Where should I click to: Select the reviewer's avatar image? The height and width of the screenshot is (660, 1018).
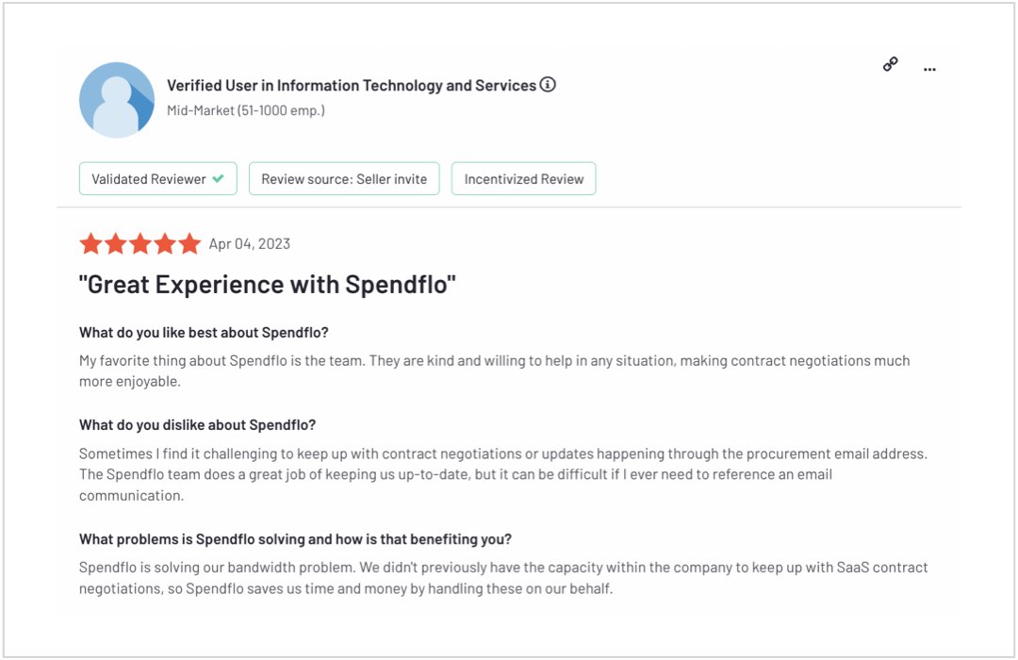(x=116, y=98)
